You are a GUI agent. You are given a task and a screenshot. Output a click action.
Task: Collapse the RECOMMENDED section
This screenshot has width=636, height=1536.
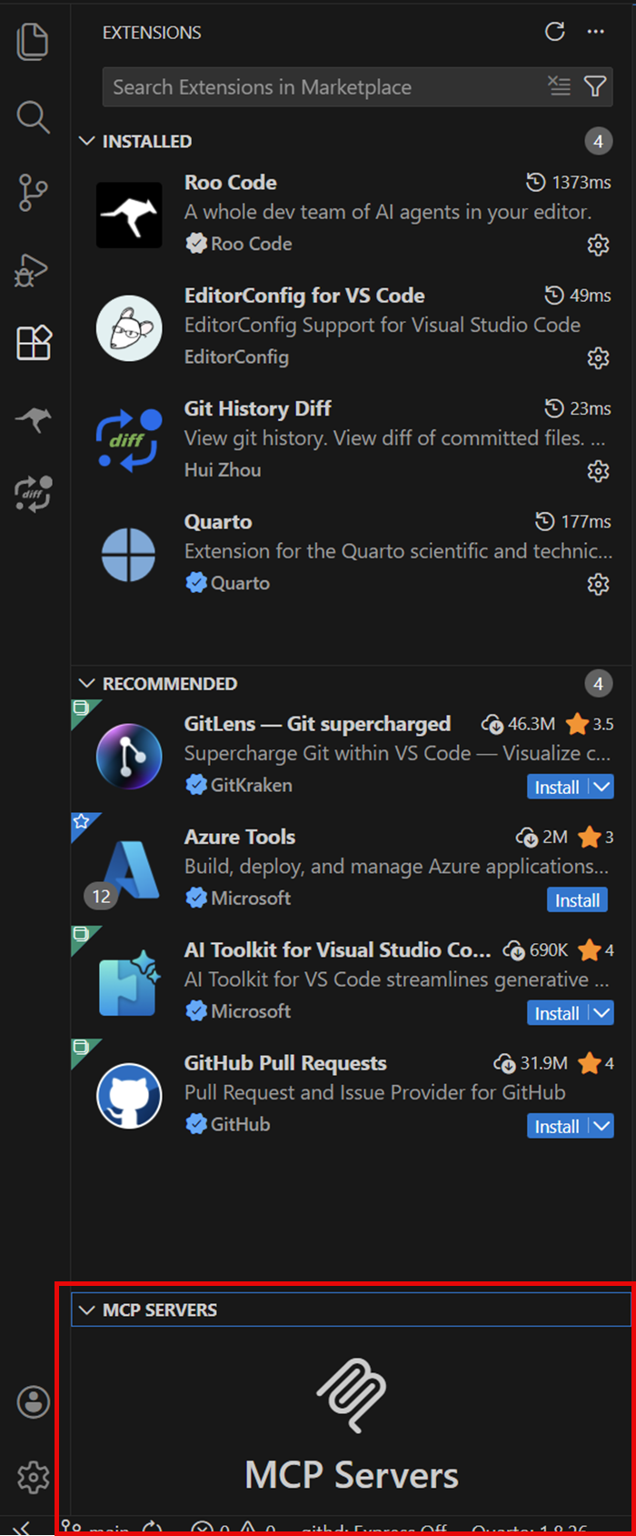point(87,683)
